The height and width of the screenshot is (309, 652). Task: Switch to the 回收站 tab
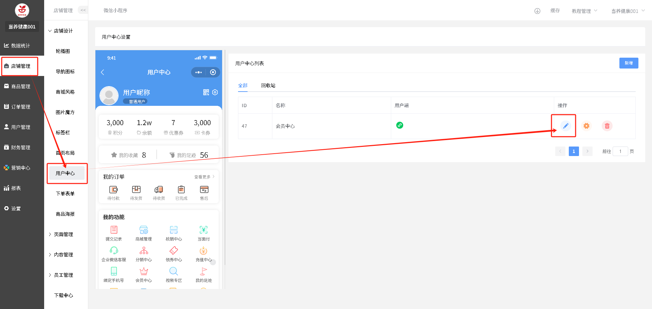(268, 85)
